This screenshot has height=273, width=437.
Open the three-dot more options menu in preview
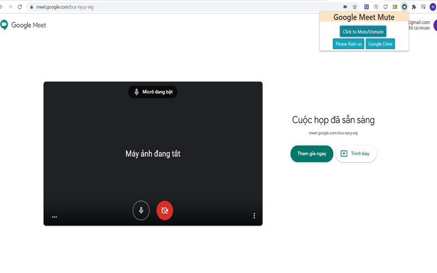click(254, 216)
